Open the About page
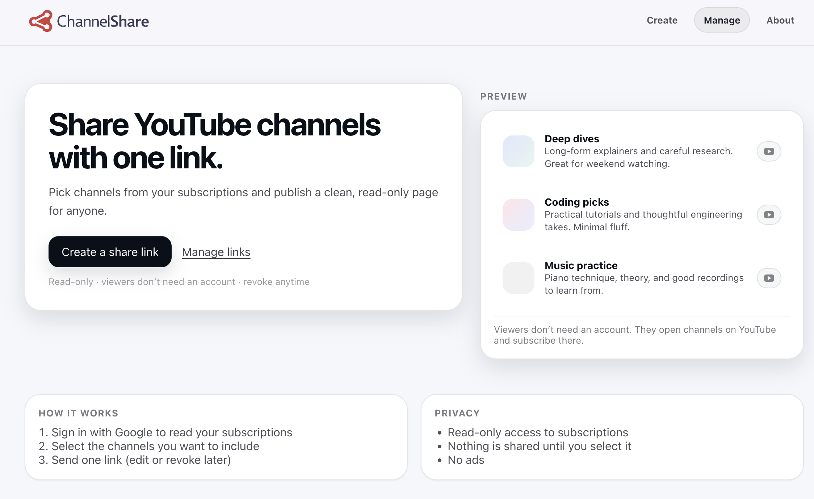The height and width of the screenshot is (499, 814). pyautogui.click(x=780, y=20)
